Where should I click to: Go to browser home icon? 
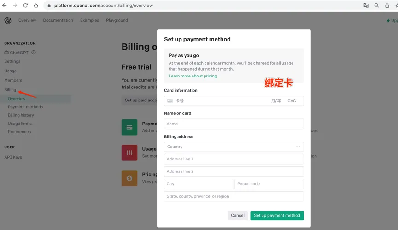point(36,6)
